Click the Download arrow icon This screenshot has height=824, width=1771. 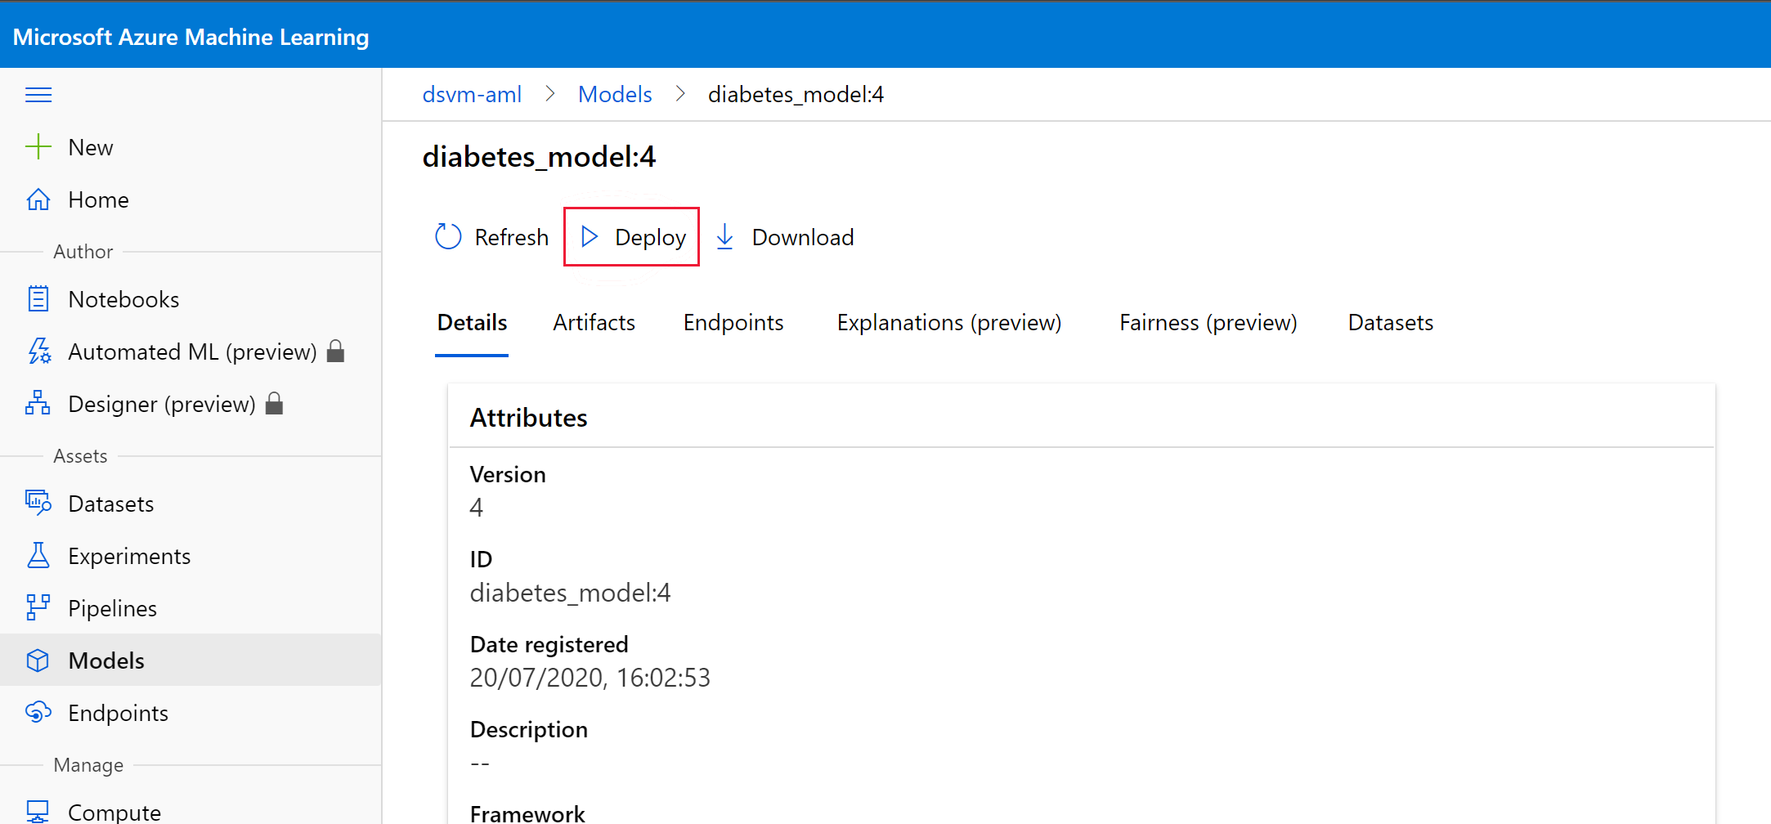pos(724,237)
